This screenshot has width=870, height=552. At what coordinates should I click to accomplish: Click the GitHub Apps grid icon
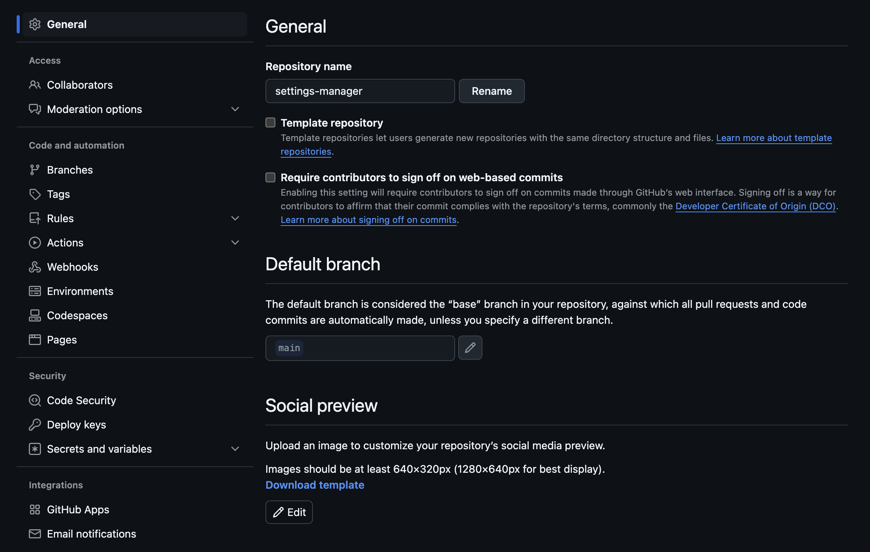coord(35,510)
